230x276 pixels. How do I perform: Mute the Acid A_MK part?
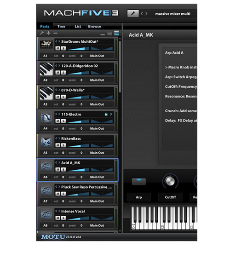[57, 169]
